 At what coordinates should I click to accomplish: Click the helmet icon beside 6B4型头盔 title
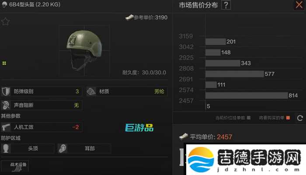click(x=4, y=5)
